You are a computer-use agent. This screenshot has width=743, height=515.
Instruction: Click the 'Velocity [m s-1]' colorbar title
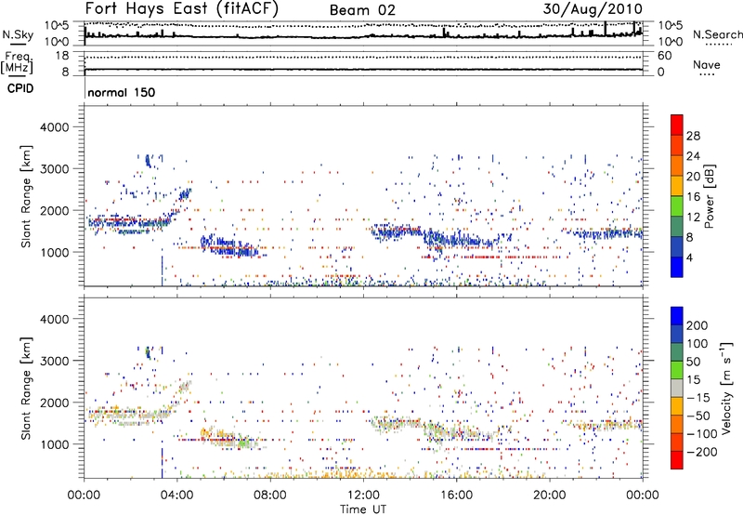point(727,388)
